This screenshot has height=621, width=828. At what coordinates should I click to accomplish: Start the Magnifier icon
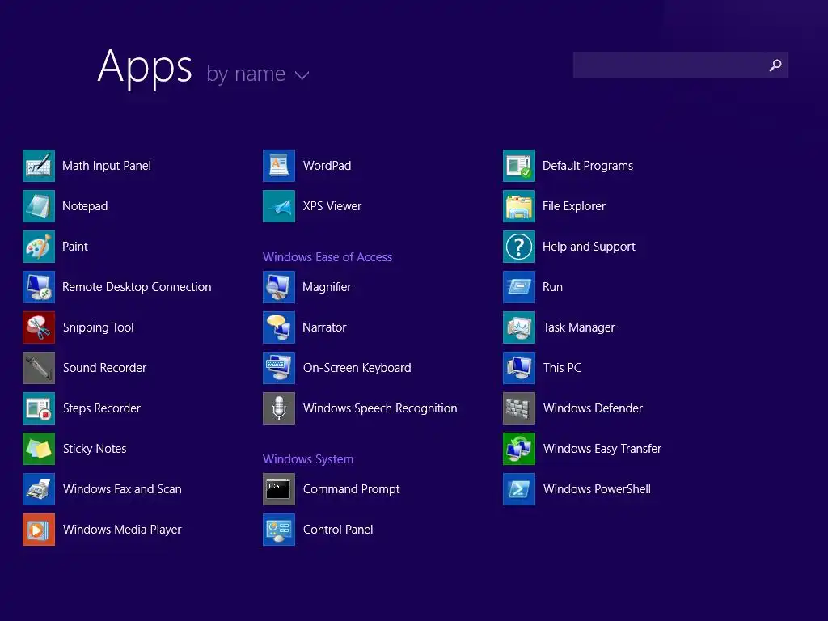click(279, 287)
